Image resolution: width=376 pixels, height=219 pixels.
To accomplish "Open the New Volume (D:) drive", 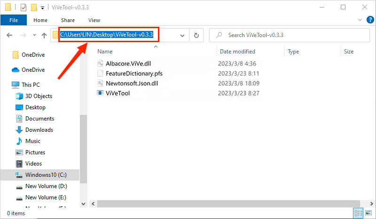I will tap(46, 186).
